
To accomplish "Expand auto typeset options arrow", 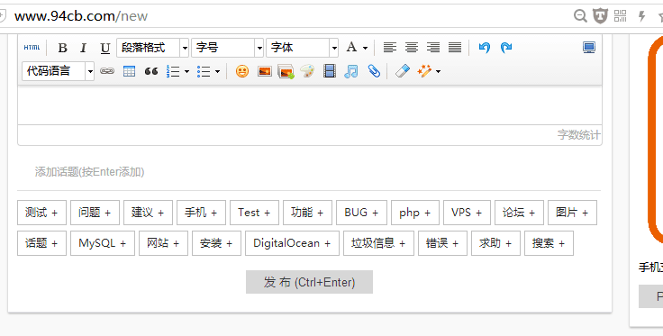I will pyautogui.click(x=438, y=72).
